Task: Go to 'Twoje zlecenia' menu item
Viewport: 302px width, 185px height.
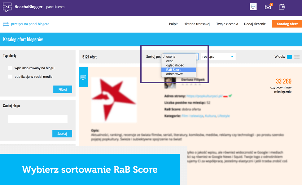Action: coord(227,24)
